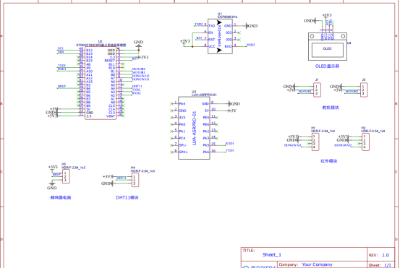Image resolution: width=400 pixels, height=268 pixels.
Task: Select the H2 four-pin infrared header
Action: tap(365, 142)
